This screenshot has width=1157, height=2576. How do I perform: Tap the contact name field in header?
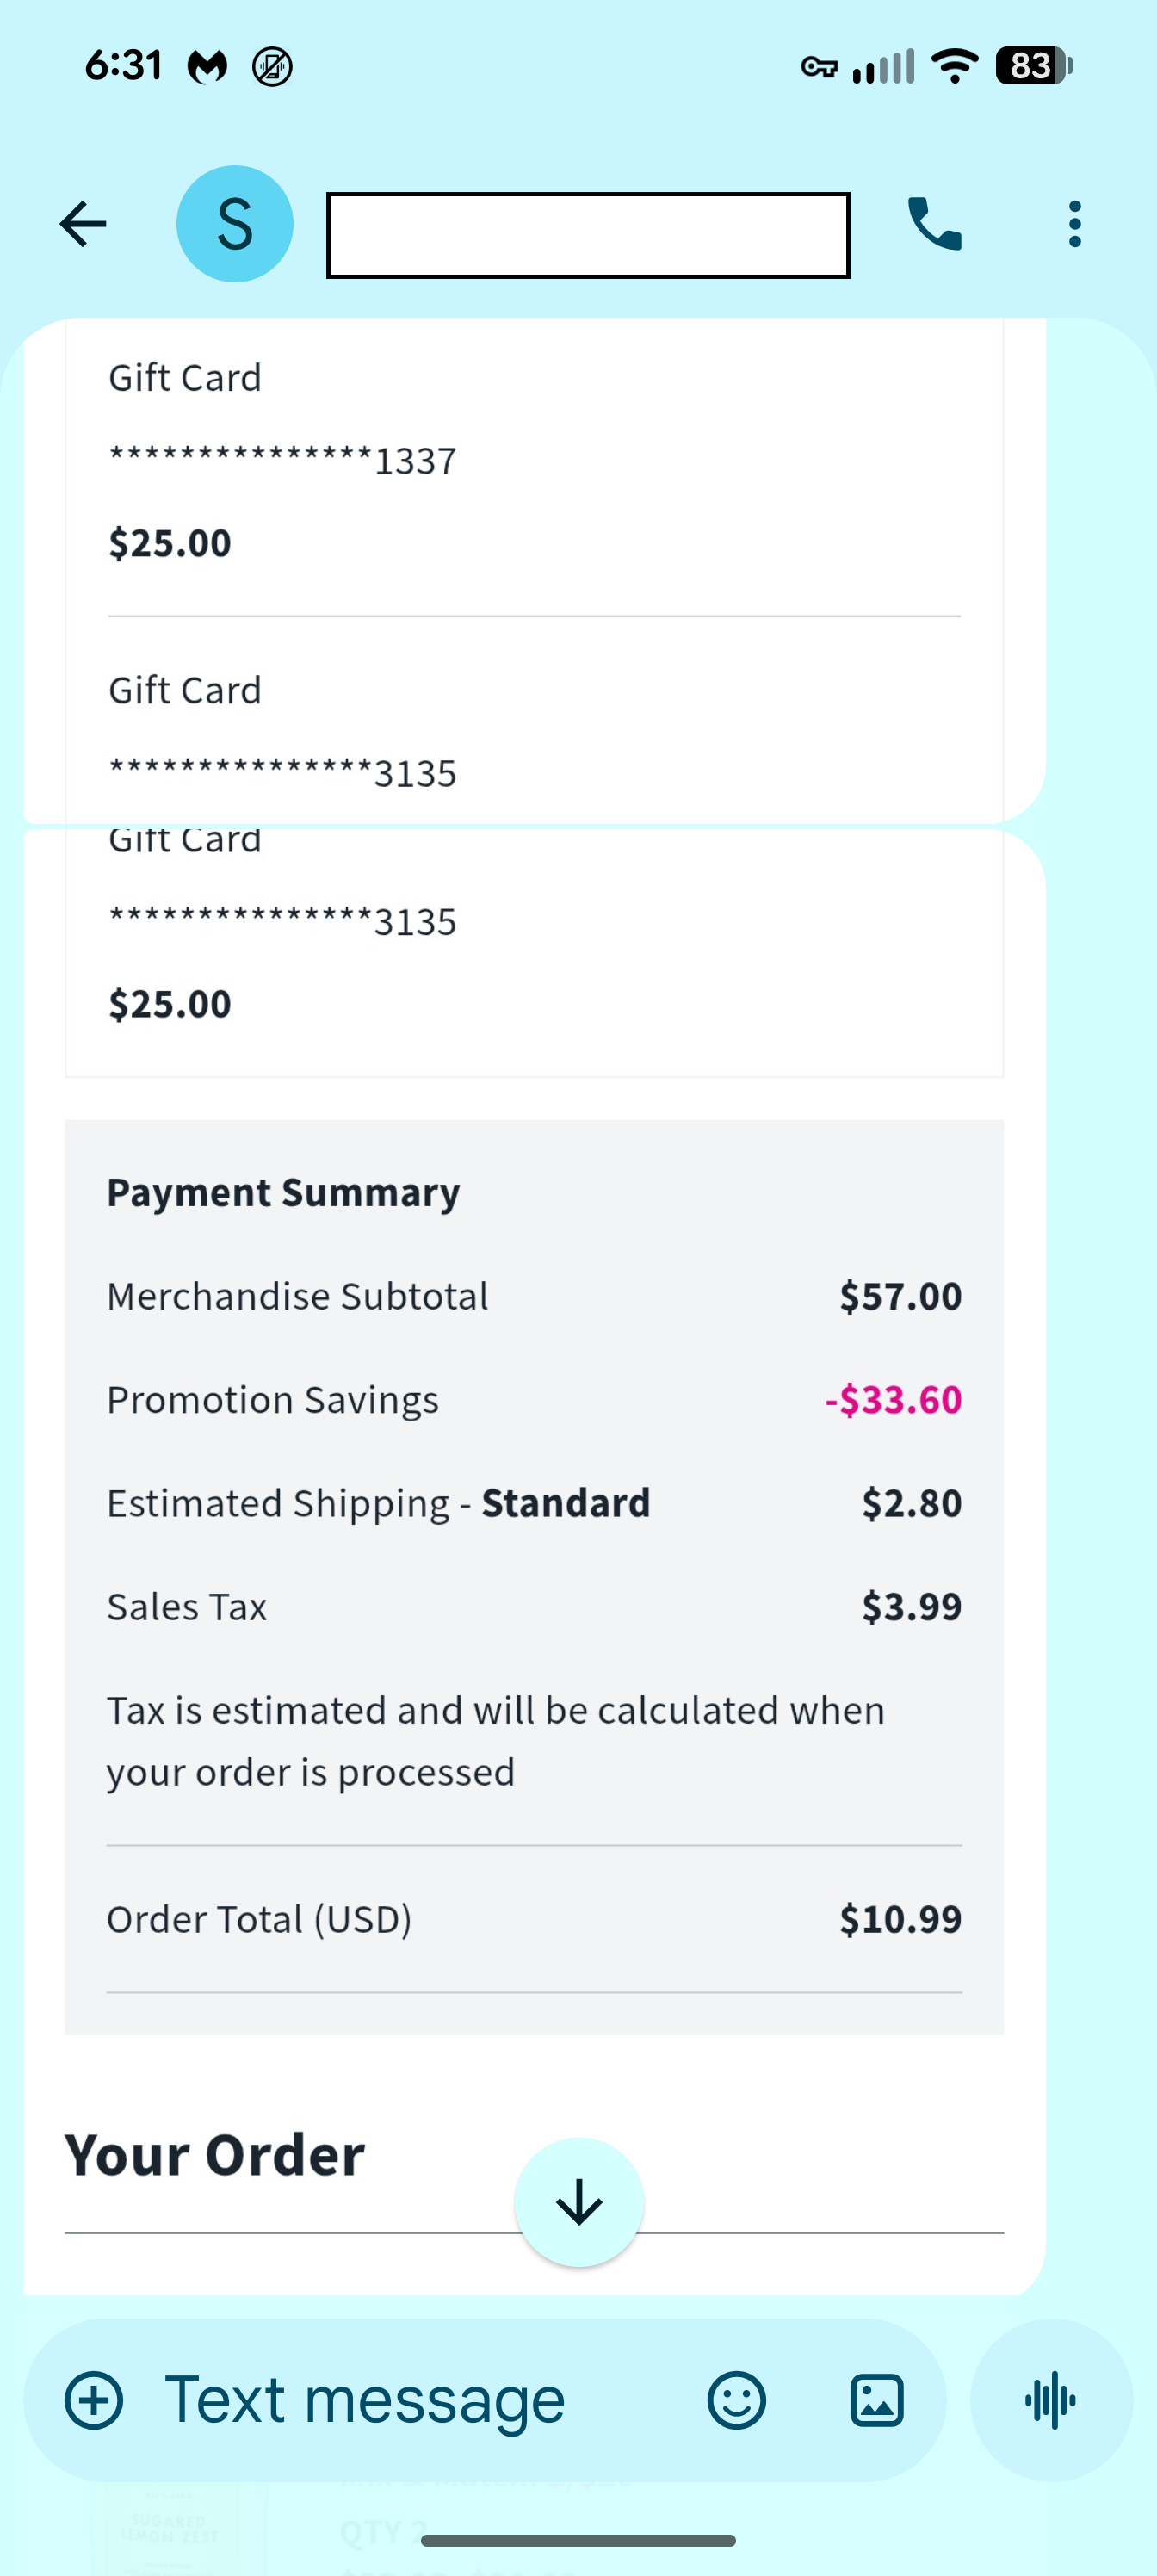pyautogui.click(x=588, y=235)
